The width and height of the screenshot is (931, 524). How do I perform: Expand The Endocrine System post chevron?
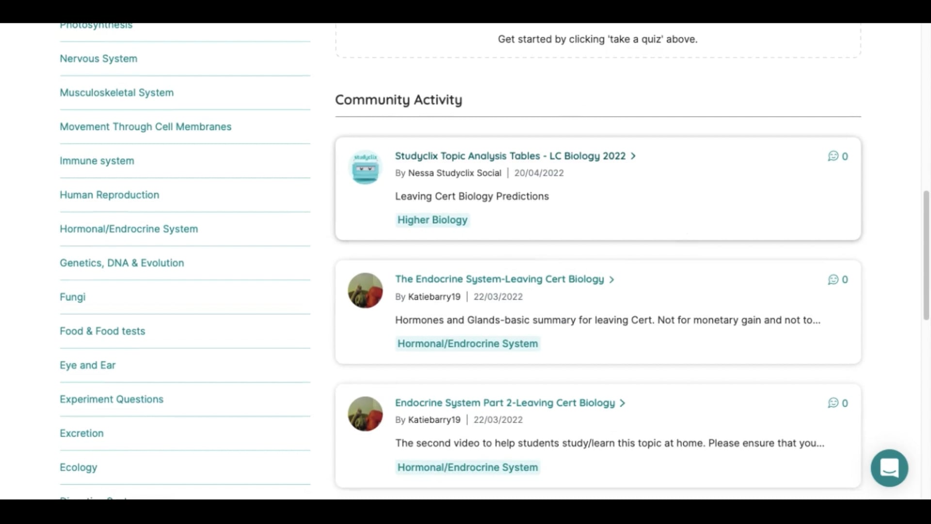click(x=612, y=279)
